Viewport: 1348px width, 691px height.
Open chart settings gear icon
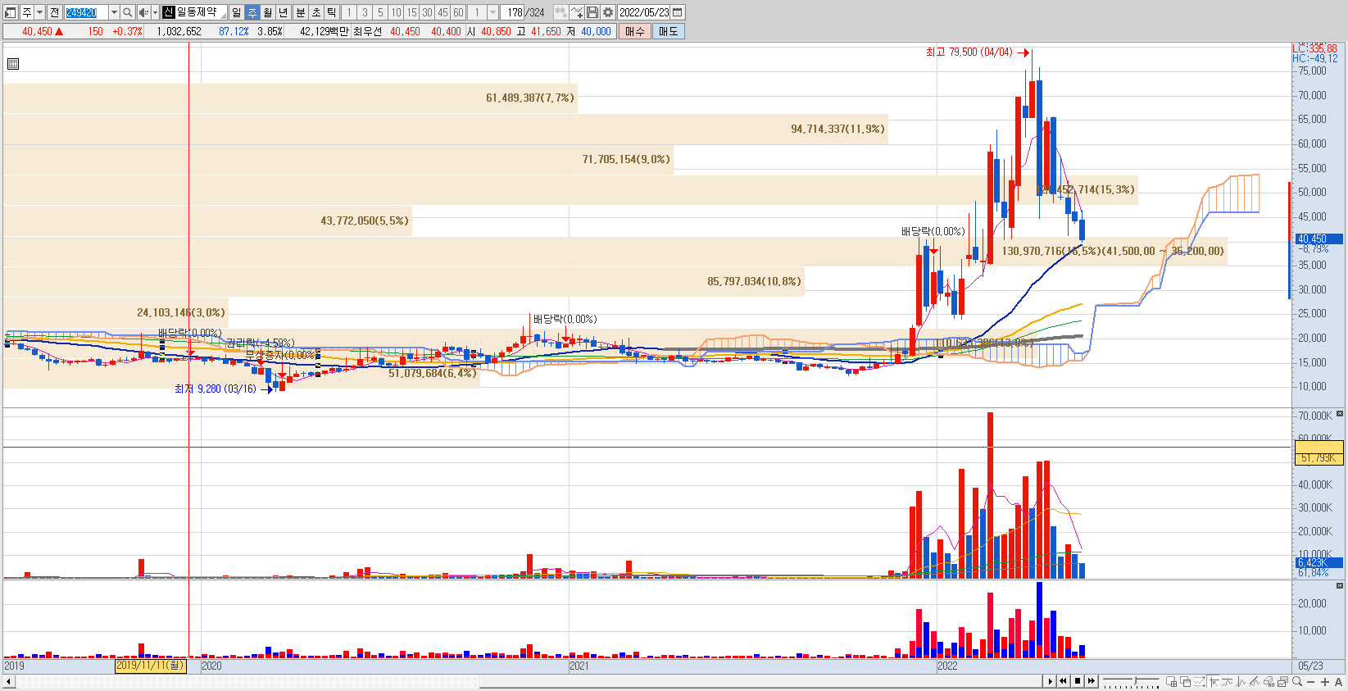pyautogui.click(x=608, y=12)
